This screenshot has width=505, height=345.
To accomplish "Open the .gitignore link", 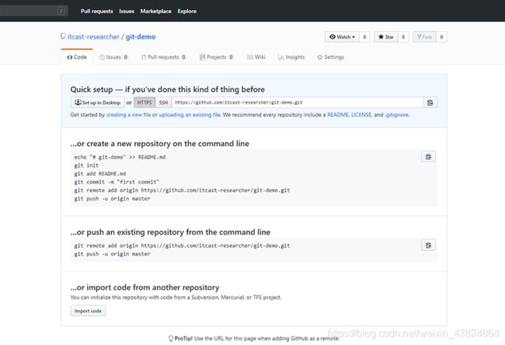I will pos(397,115).
